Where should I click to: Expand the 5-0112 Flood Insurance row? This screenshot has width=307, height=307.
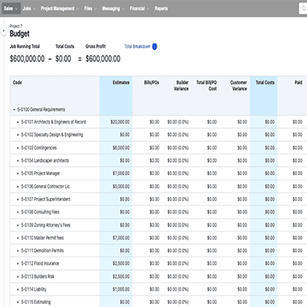18,263
